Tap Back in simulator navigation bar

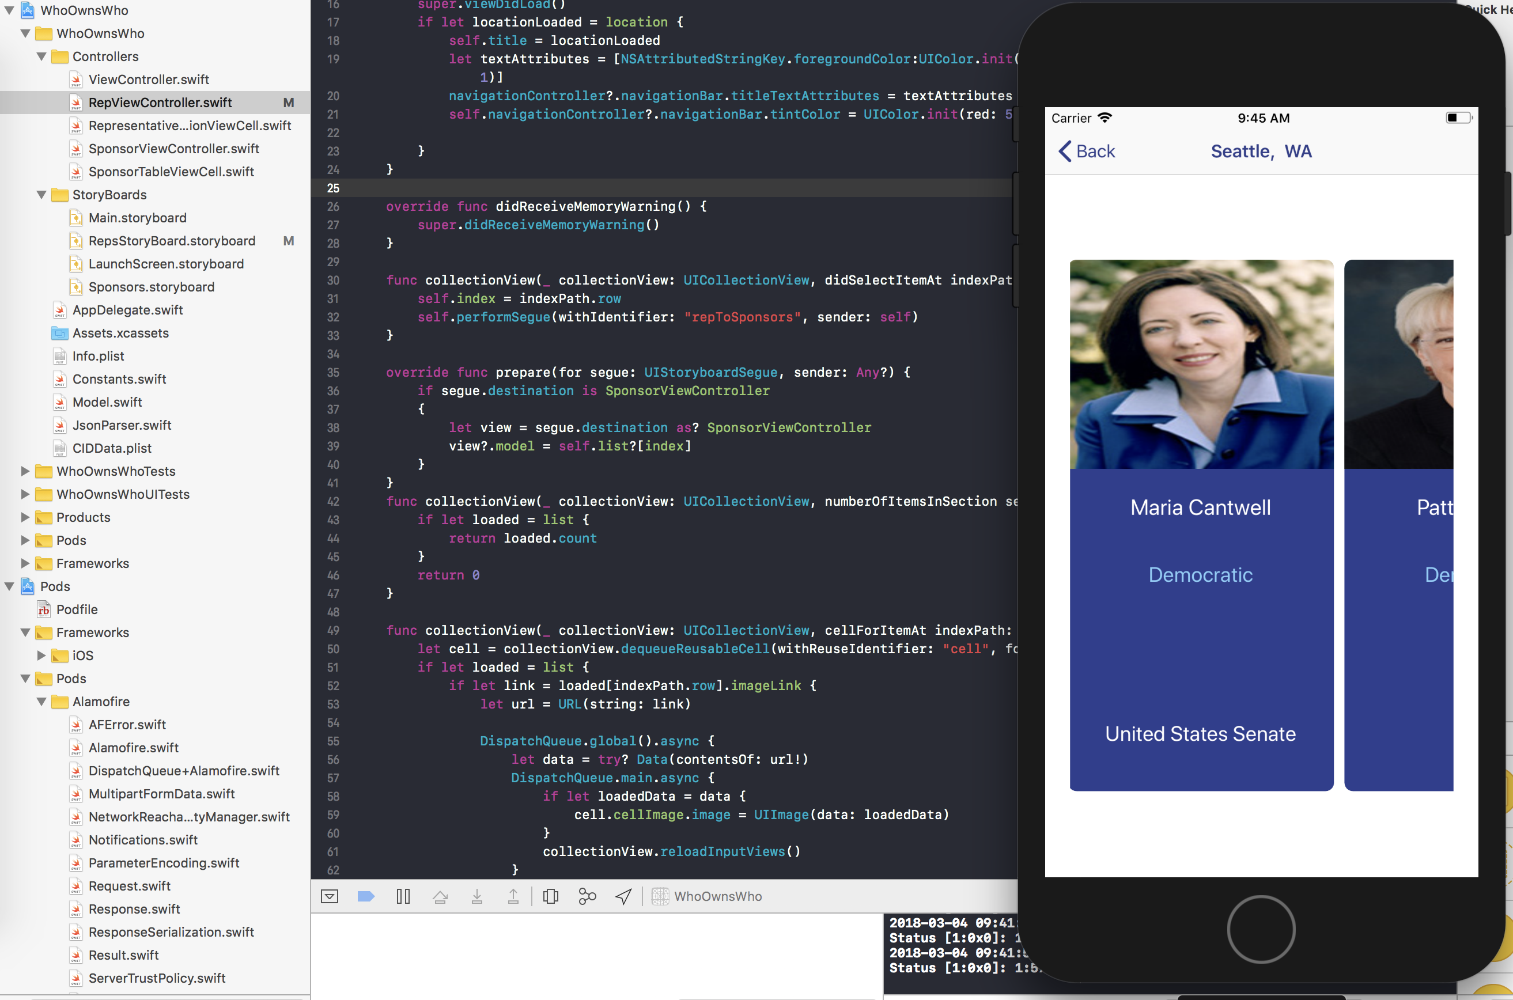1087,151
